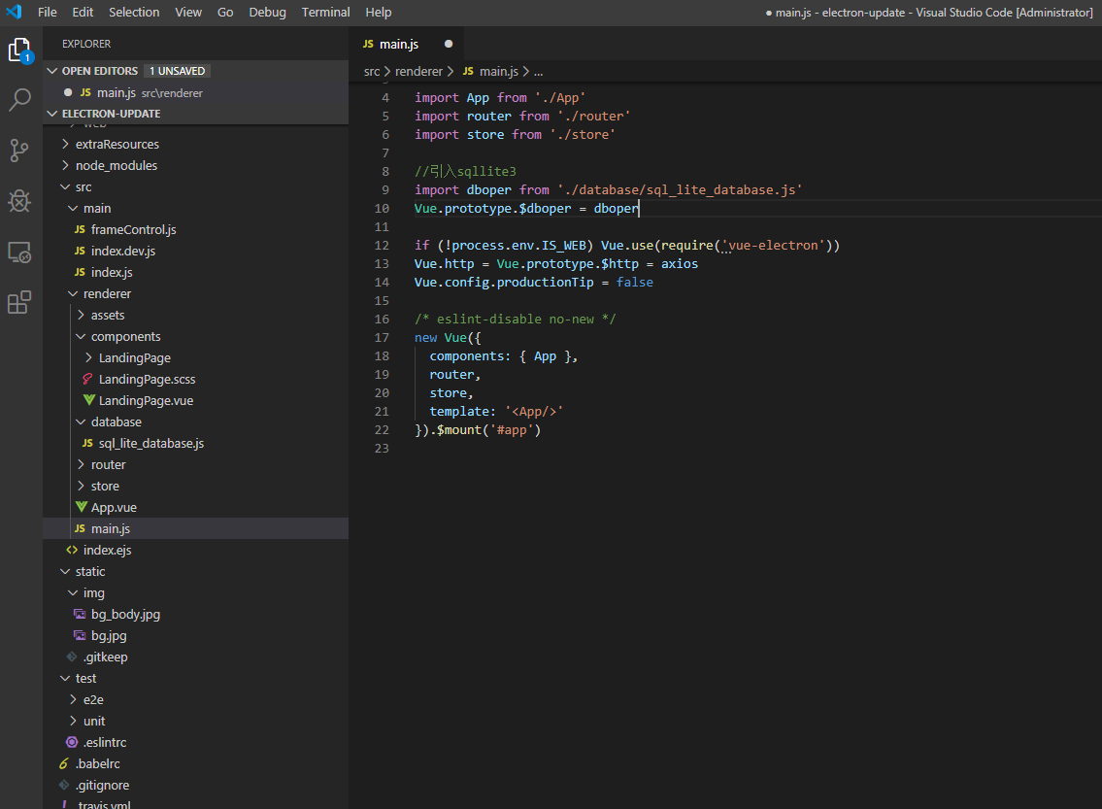Viewport: 1102px width, 809px height.
Task: Expand the router folder
Action: (x=81, y=464)
